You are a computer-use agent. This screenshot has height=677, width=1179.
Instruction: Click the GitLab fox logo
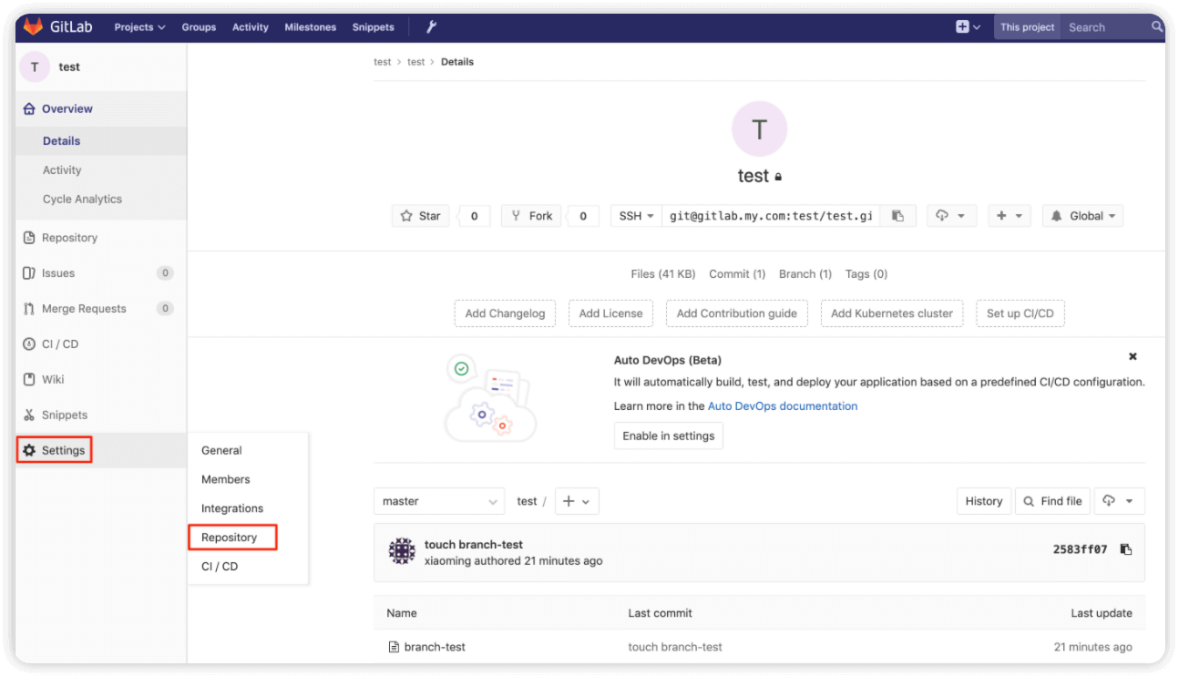tap(33, 27)
